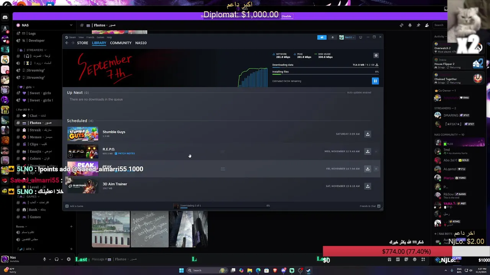This screenshot has width=490, height=275.
Task: Click the Steam announcements megaphone icon
Action: coord(322,37)
